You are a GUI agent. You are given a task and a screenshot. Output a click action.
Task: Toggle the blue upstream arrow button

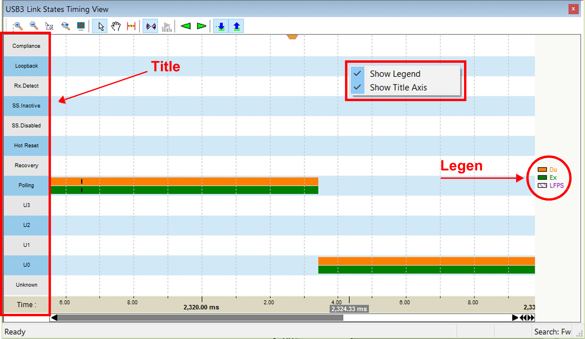[x=236, y=26]
